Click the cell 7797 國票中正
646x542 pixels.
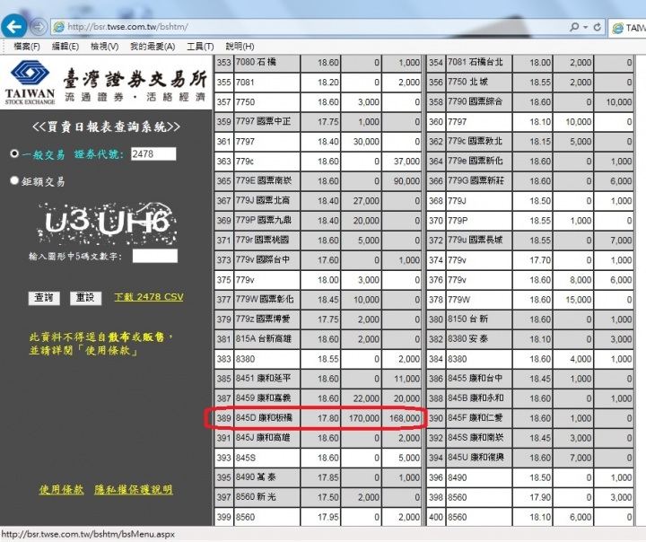coord(267,121)
